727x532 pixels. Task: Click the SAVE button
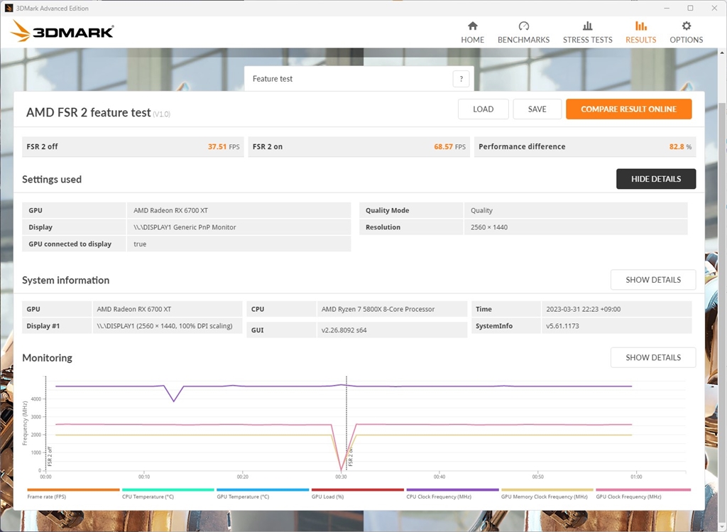coord(537,109)
